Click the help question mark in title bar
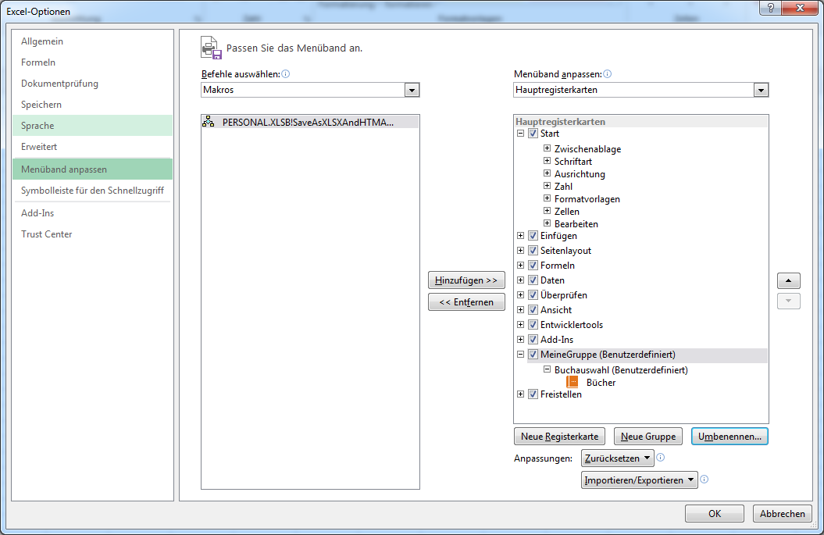The width and height of the screenshot is (824, 535). point(771,8)
